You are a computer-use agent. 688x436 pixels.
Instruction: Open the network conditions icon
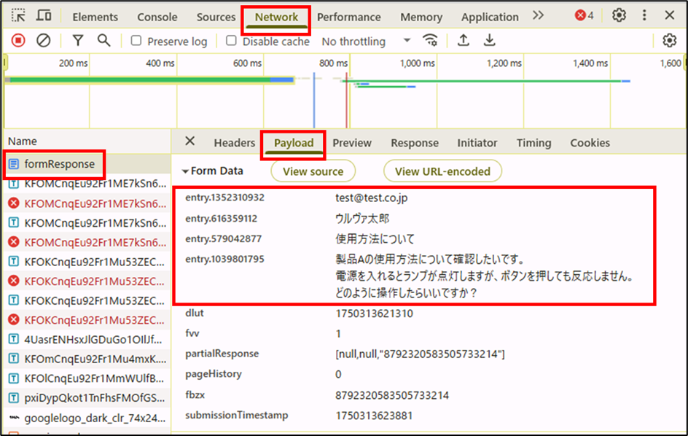[431, 41]
